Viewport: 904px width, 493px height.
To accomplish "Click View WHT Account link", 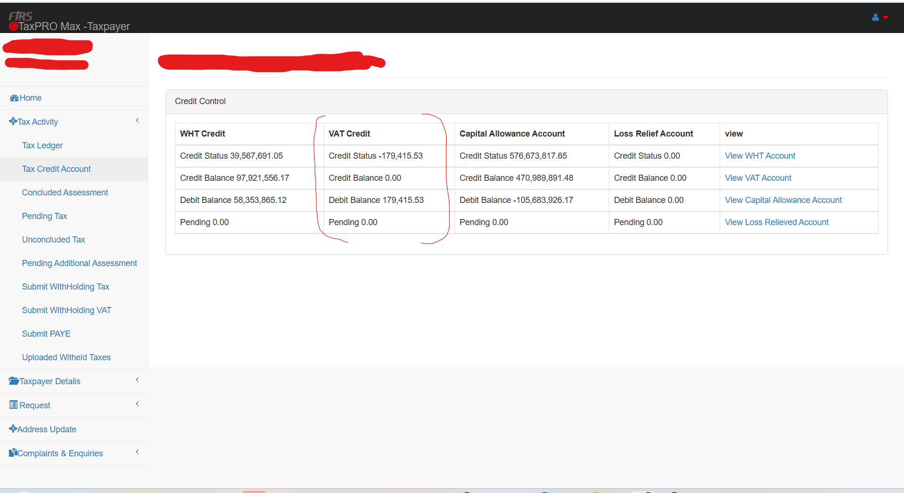I will pyautogui.click(x=760, y=156).
